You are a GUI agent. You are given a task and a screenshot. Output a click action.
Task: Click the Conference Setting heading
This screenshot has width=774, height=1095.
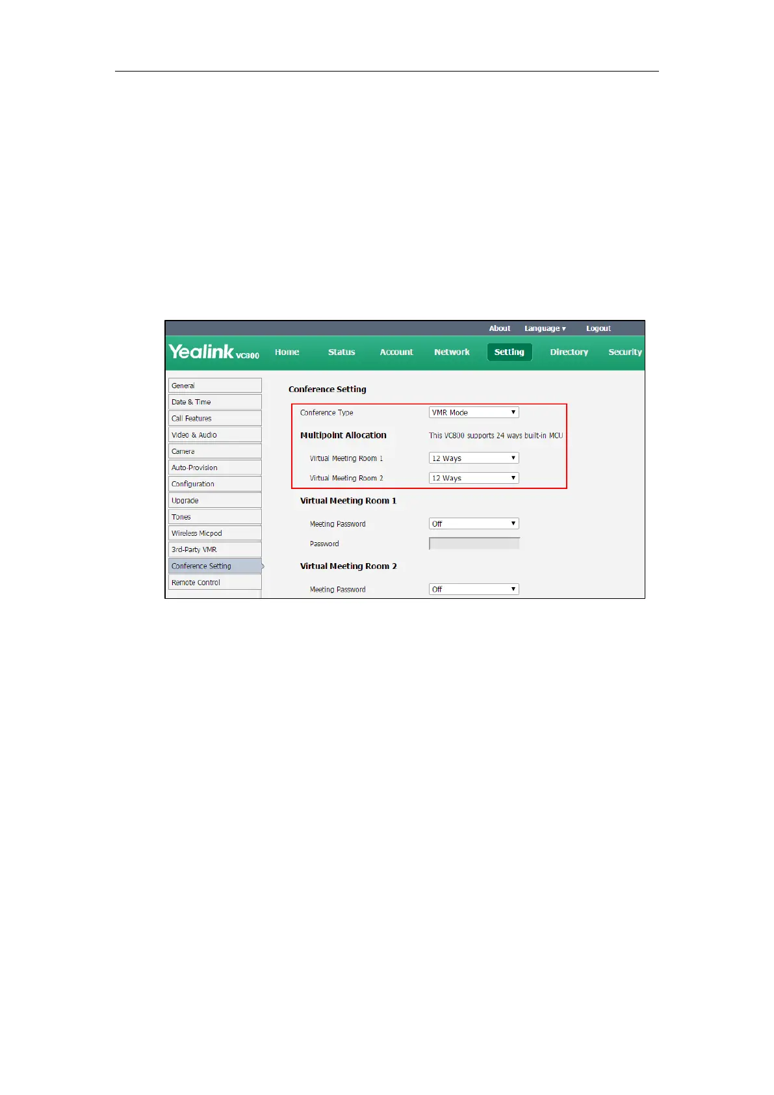328,389
